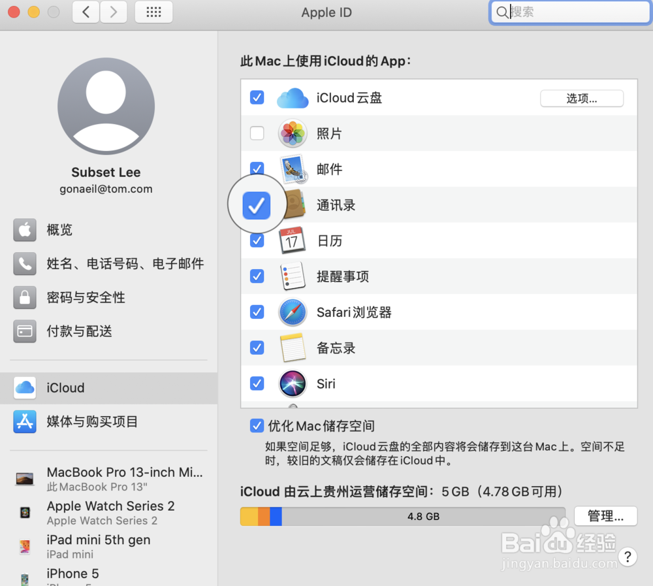
Task: Open 媒体与购买项目 section
Action: point(108,421)
